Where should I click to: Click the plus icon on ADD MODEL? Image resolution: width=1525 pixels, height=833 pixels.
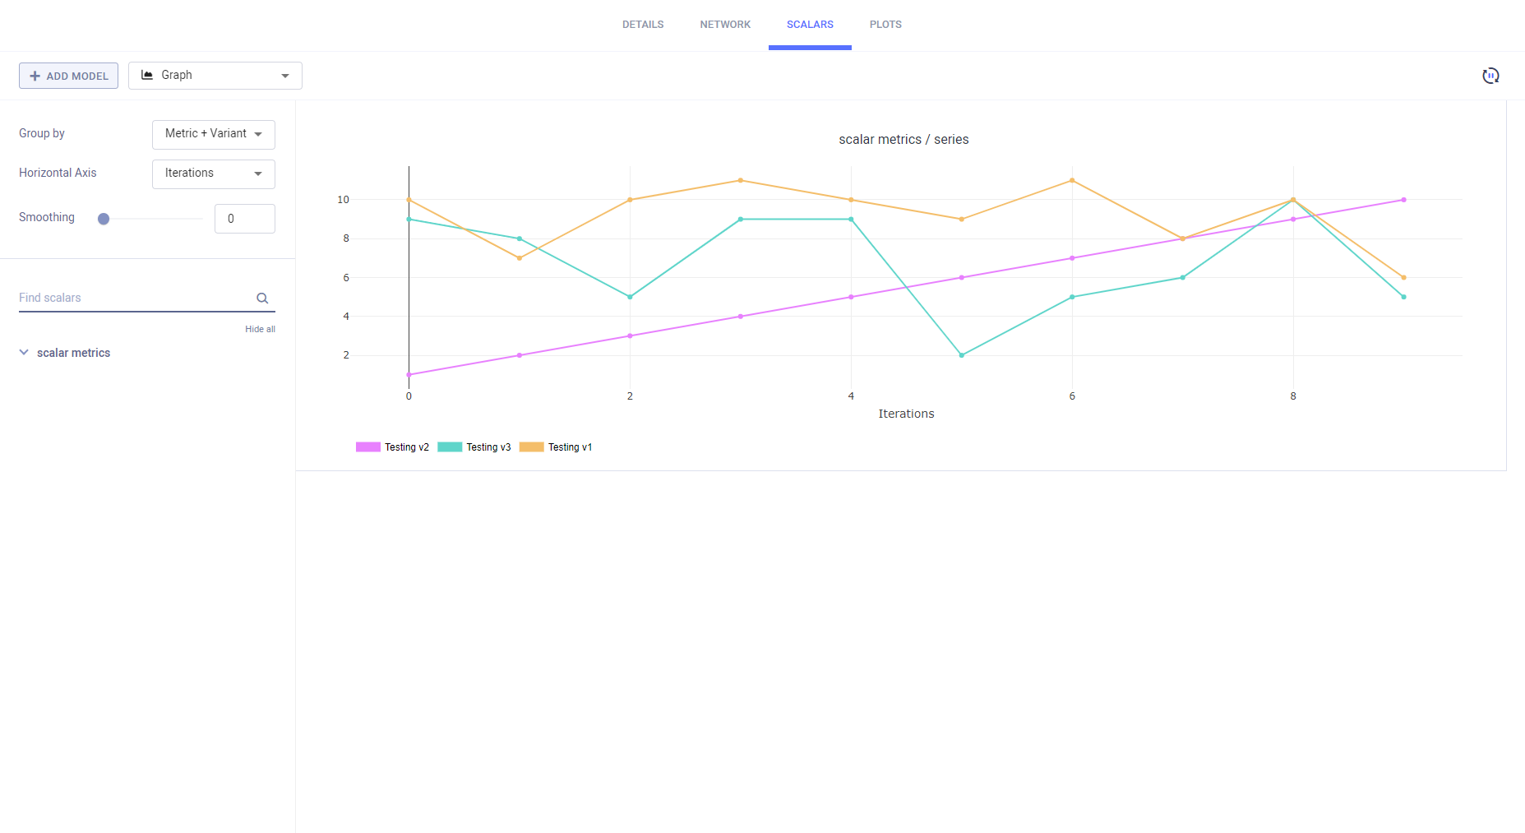pos(36,75)
